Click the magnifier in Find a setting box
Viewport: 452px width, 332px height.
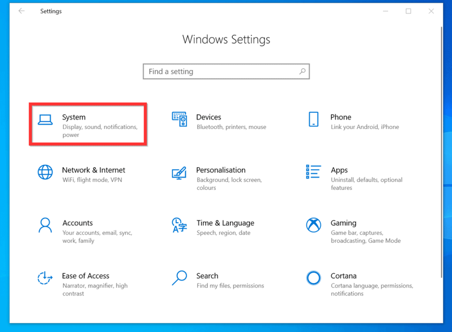(302, 72)
